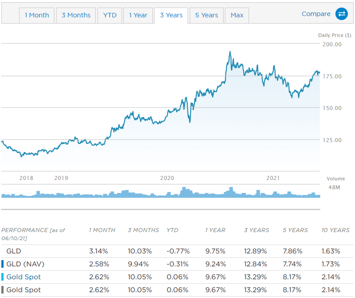The height and width of the screenshot is (298, 355).
Task: Click GLD 3 months value 10.03%
Action: click(140, 251)
